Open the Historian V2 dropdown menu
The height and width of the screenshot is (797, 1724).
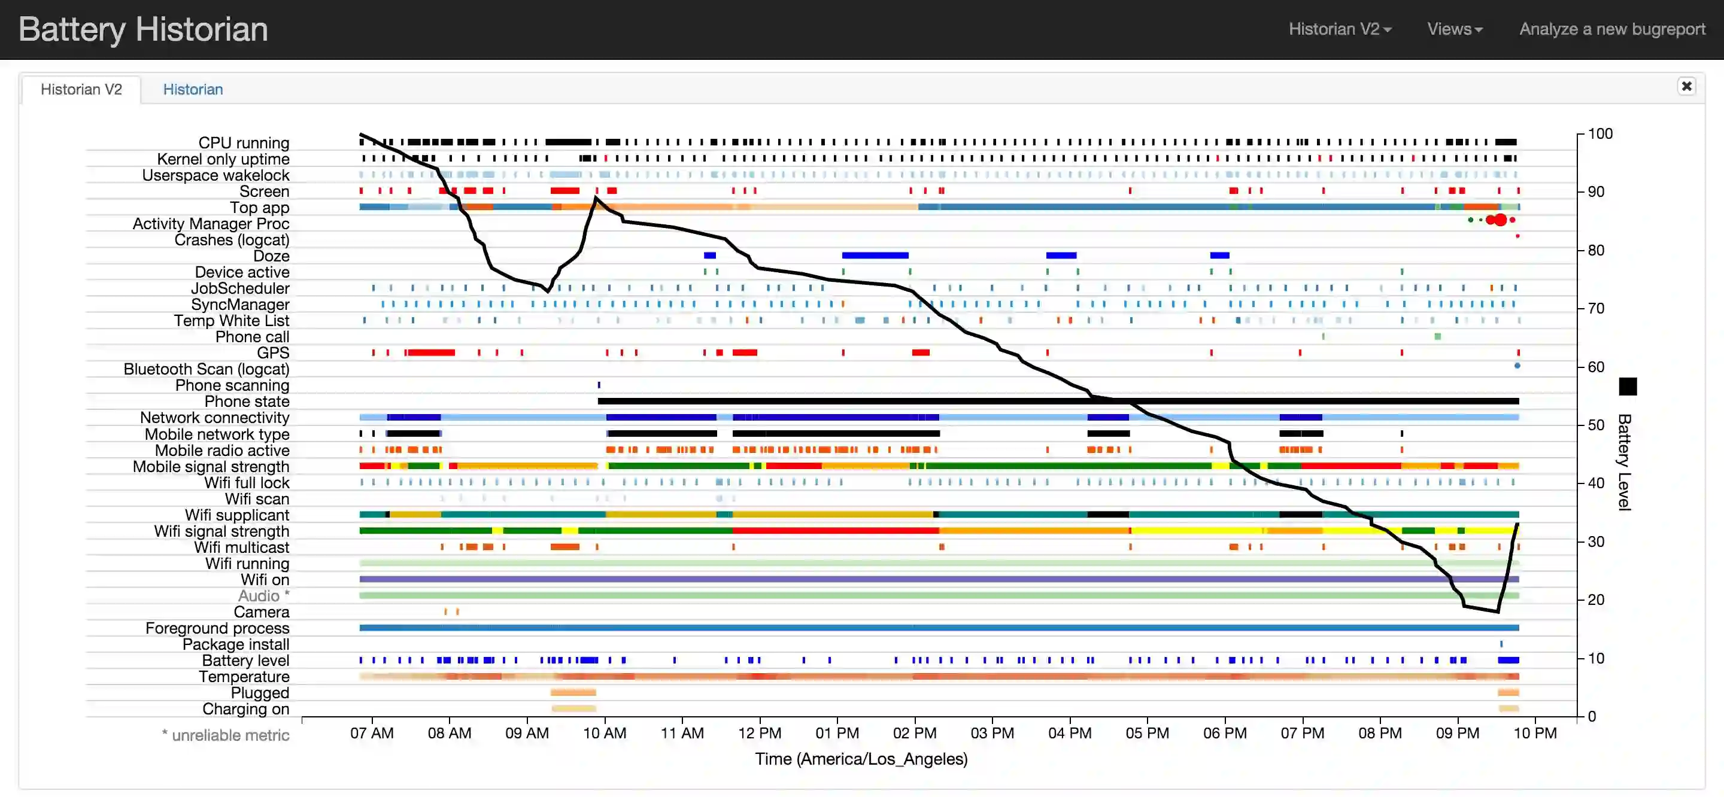click(1339, 29)
